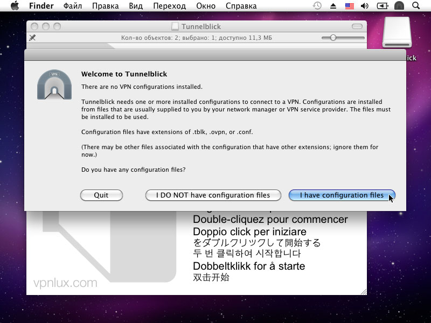This screenshot has width=431, height=323.
Task: Click the volume speaker icon
Action: click(365, 6)
